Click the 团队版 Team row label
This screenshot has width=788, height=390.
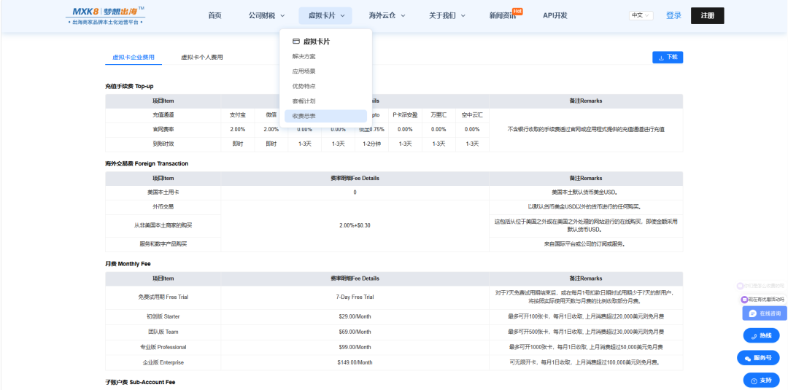[x=163, y=332]
